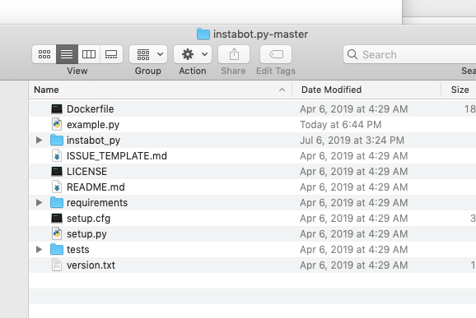Click the ISSUE_TEMPLATE.md file icon

click(x=57, y=155)
